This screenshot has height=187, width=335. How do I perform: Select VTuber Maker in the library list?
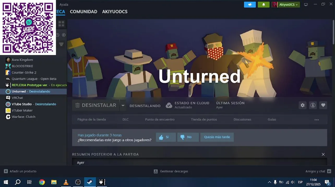[33, 110]
